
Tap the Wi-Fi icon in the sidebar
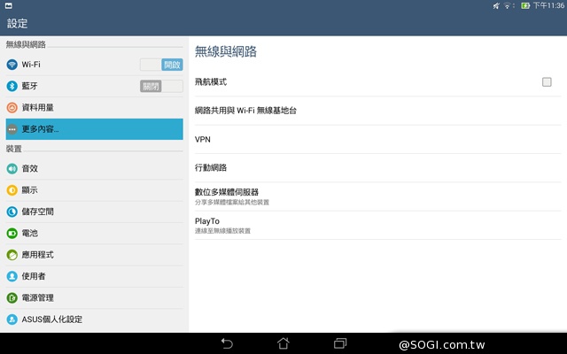(12, 65)
